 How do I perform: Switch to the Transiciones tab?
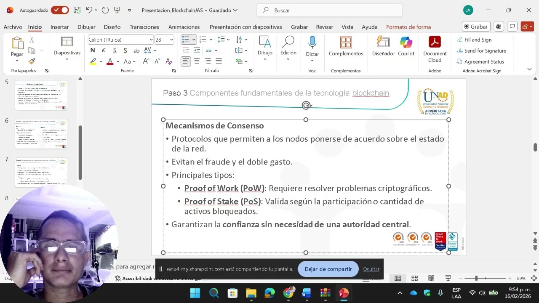144,27
